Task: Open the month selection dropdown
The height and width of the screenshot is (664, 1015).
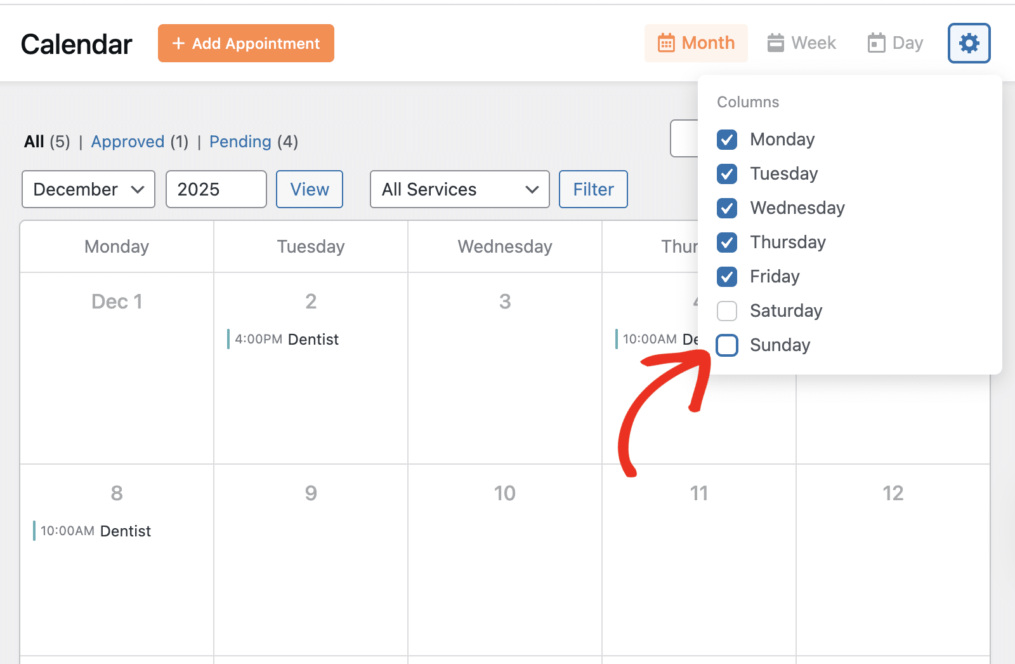Action: pyautogui.click(x=88, y=189)
